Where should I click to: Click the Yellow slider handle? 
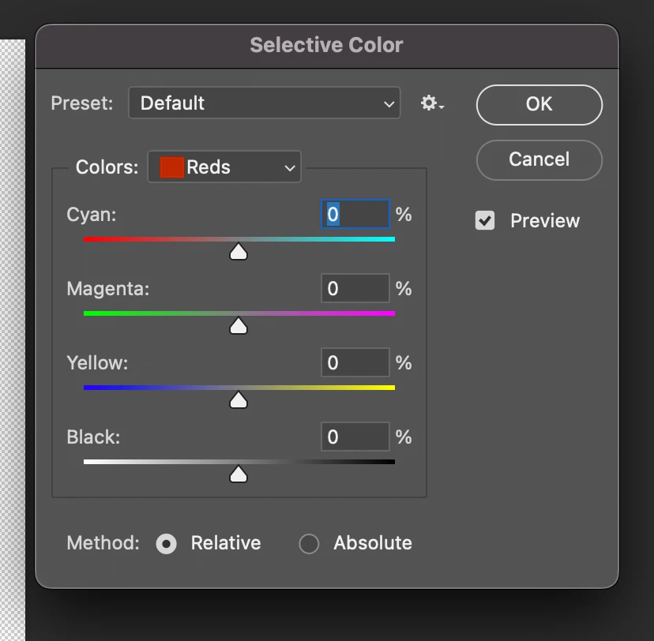pyautogui.click(x=238, y=400)
